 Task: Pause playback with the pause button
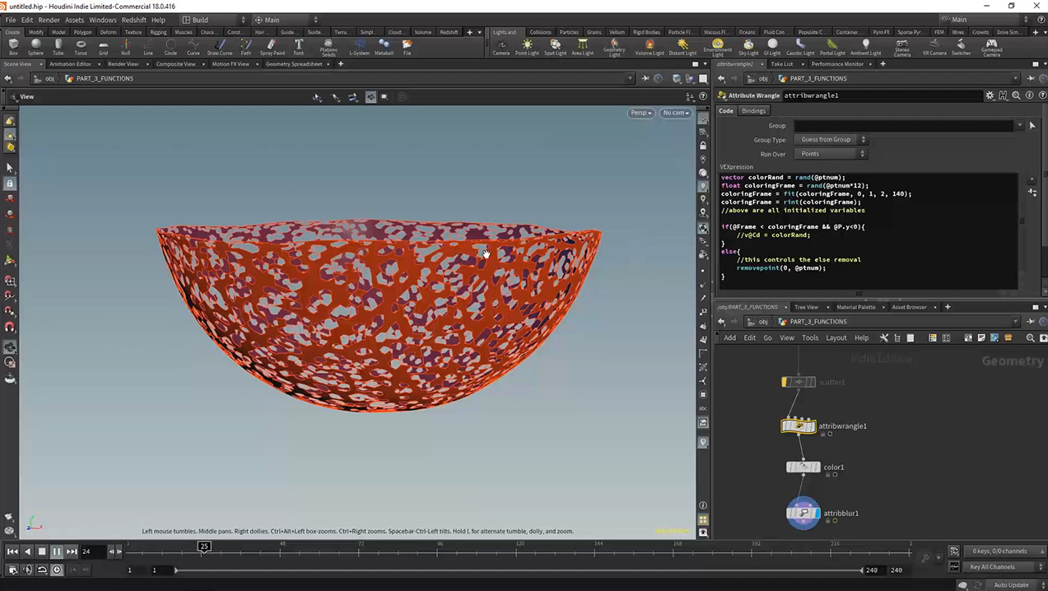point(57,551)
